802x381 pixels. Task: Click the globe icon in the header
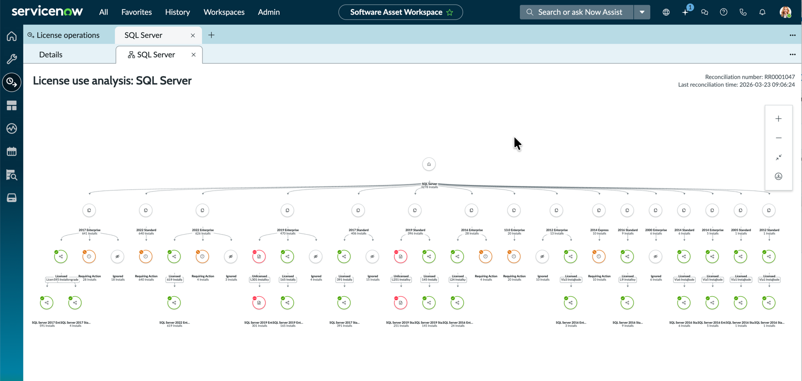click(666, 12)
